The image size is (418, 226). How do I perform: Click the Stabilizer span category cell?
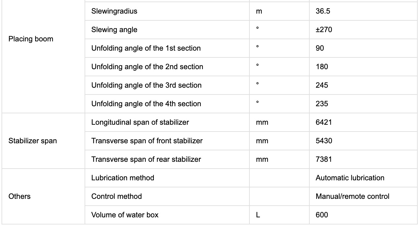click(x=33, y=141)
